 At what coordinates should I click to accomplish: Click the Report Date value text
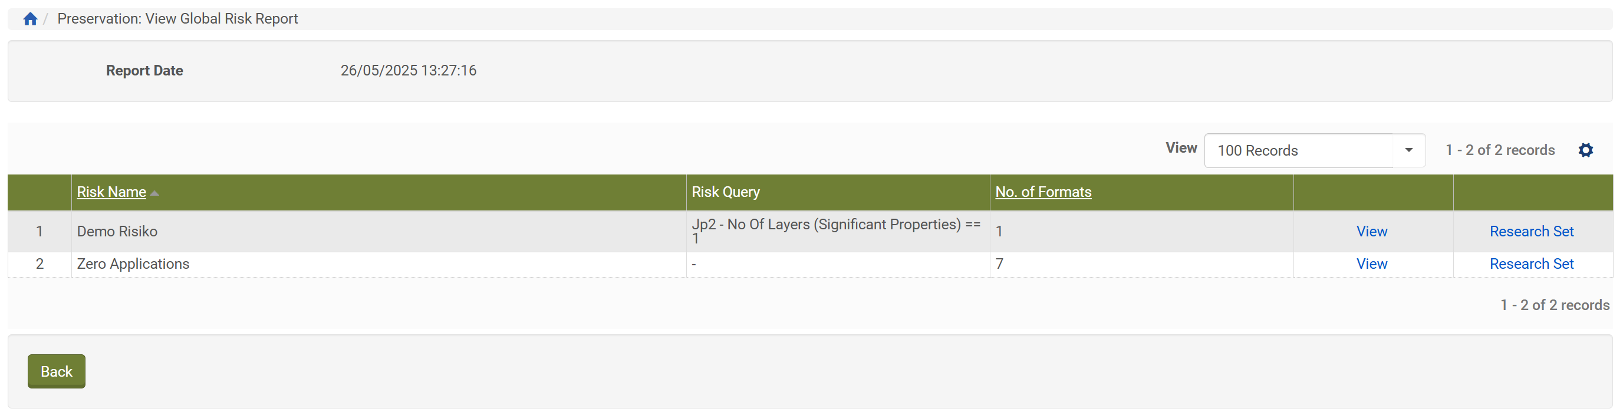pos(409,71)
